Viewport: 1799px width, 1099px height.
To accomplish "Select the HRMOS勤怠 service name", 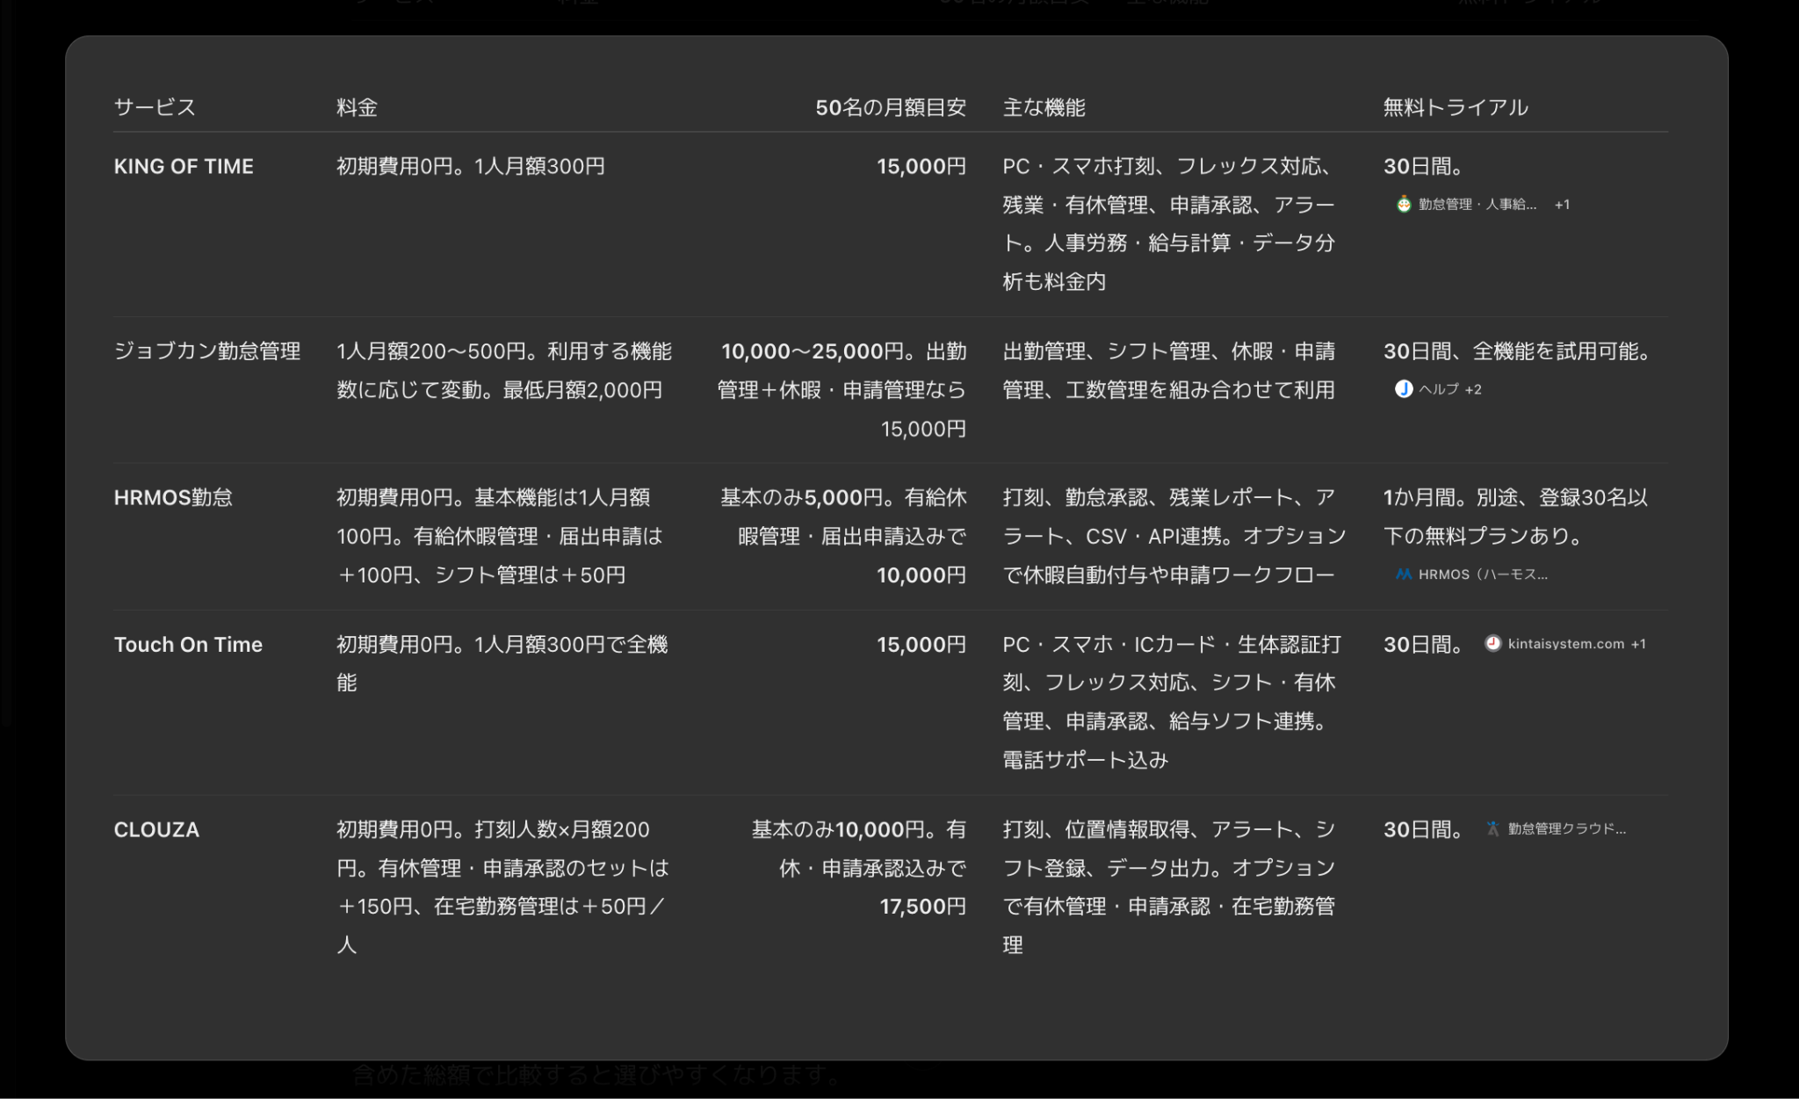I will coord(173,497).
